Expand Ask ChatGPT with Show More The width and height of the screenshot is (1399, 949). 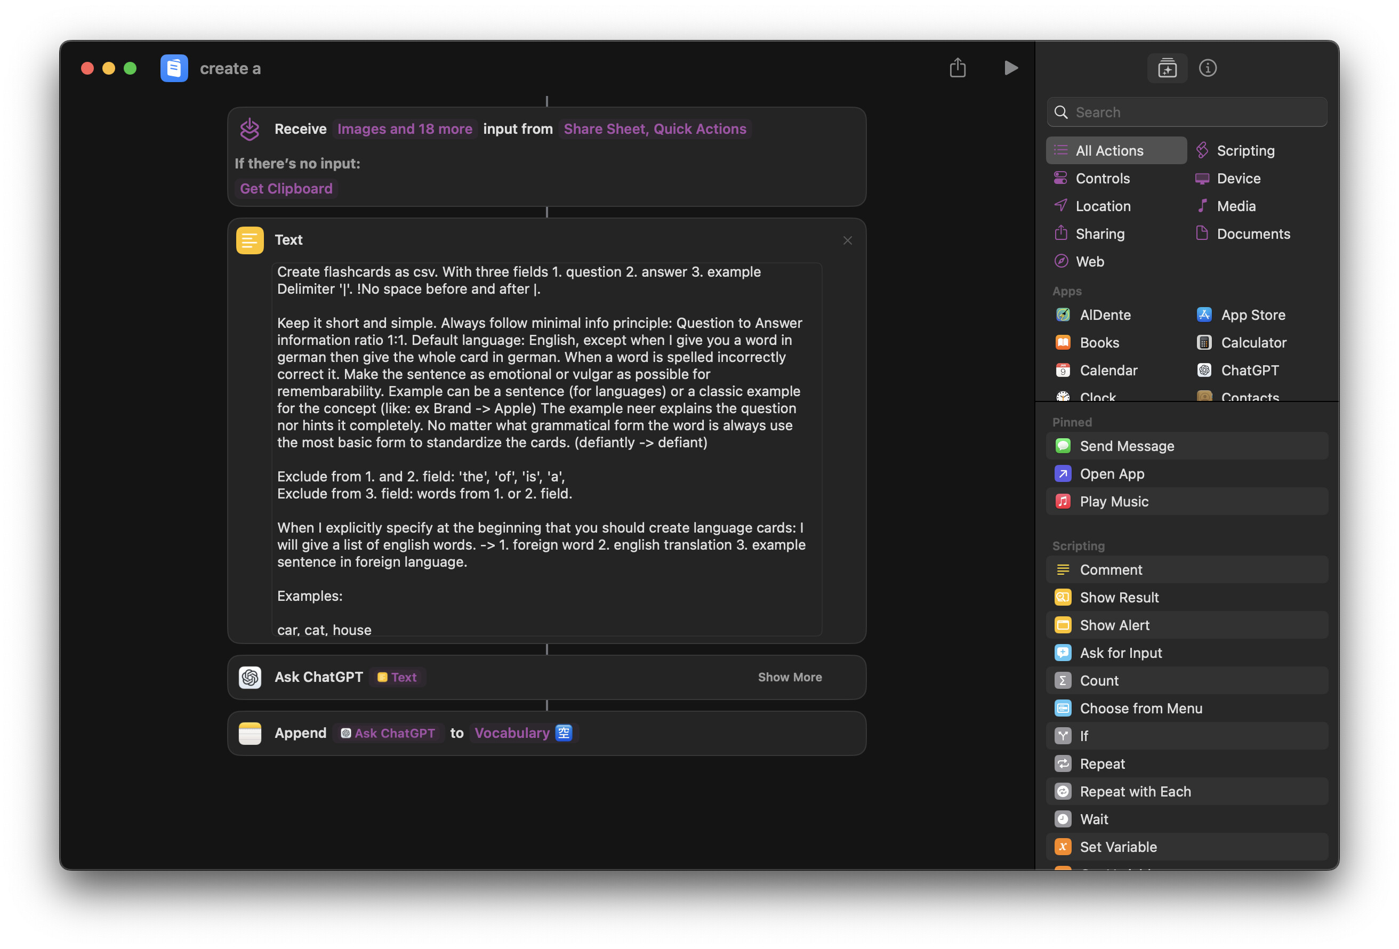click(x=789, y=677)
